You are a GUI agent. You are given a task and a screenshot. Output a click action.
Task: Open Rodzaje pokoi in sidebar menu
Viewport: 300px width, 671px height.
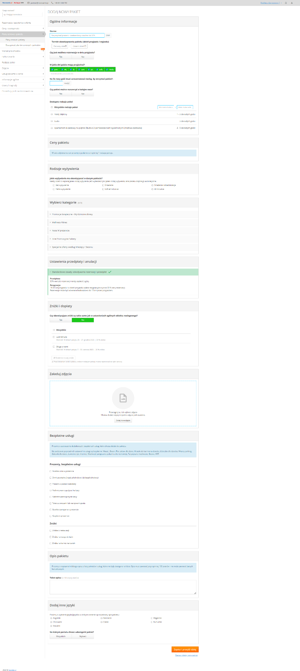click(8, 62)
